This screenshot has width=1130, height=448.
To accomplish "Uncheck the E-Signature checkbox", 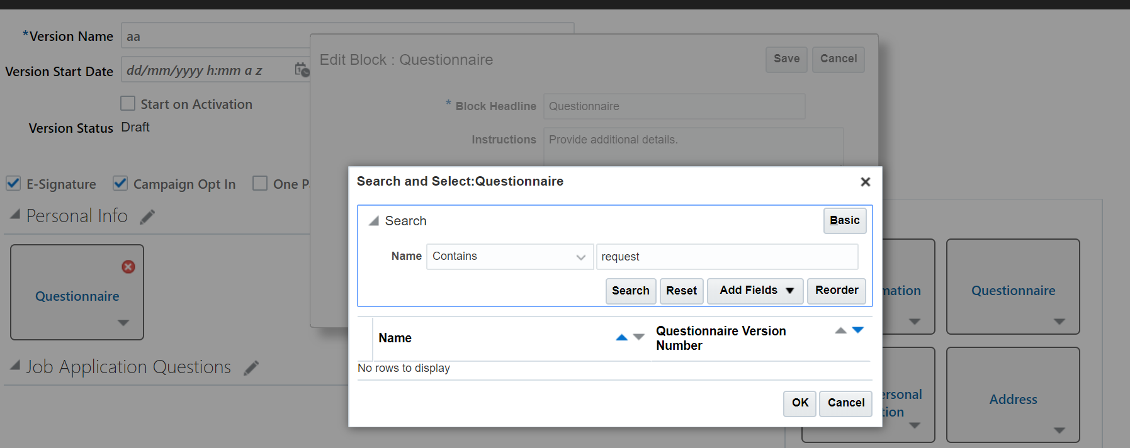I will tap(13, 183).
